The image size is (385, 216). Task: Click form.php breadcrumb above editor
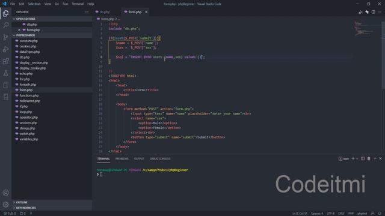coord(108,19)
